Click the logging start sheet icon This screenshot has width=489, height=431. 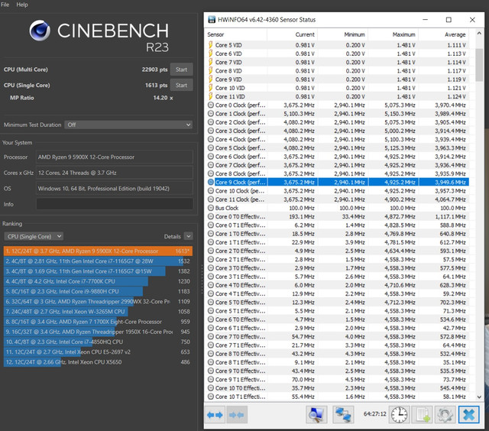pos(422,414)
